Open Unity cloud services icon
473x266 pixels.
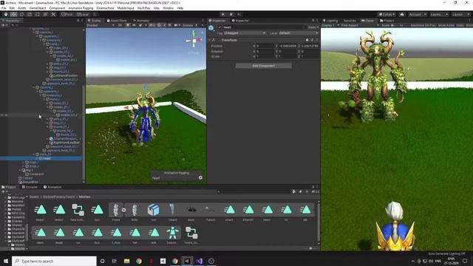pos(402,14)
